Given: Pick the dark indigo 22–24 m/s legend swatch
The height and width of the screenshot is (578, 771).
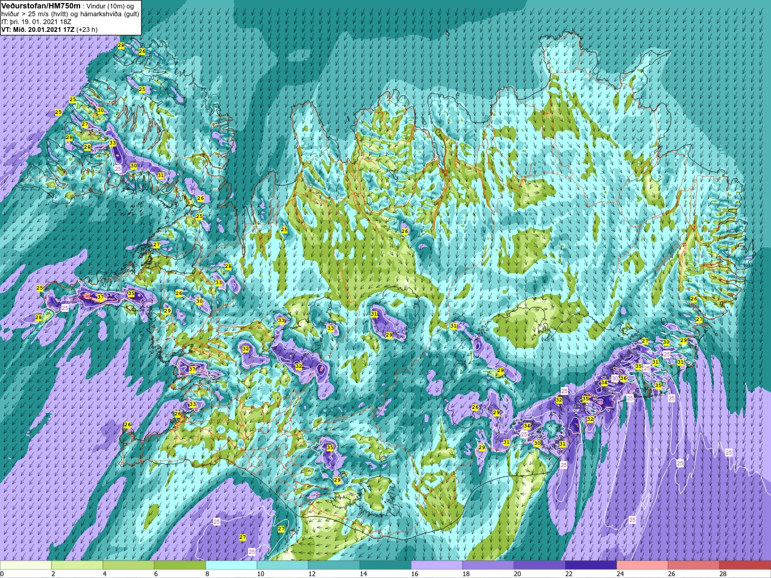Looking at the screenshot, I should [591, 565].
